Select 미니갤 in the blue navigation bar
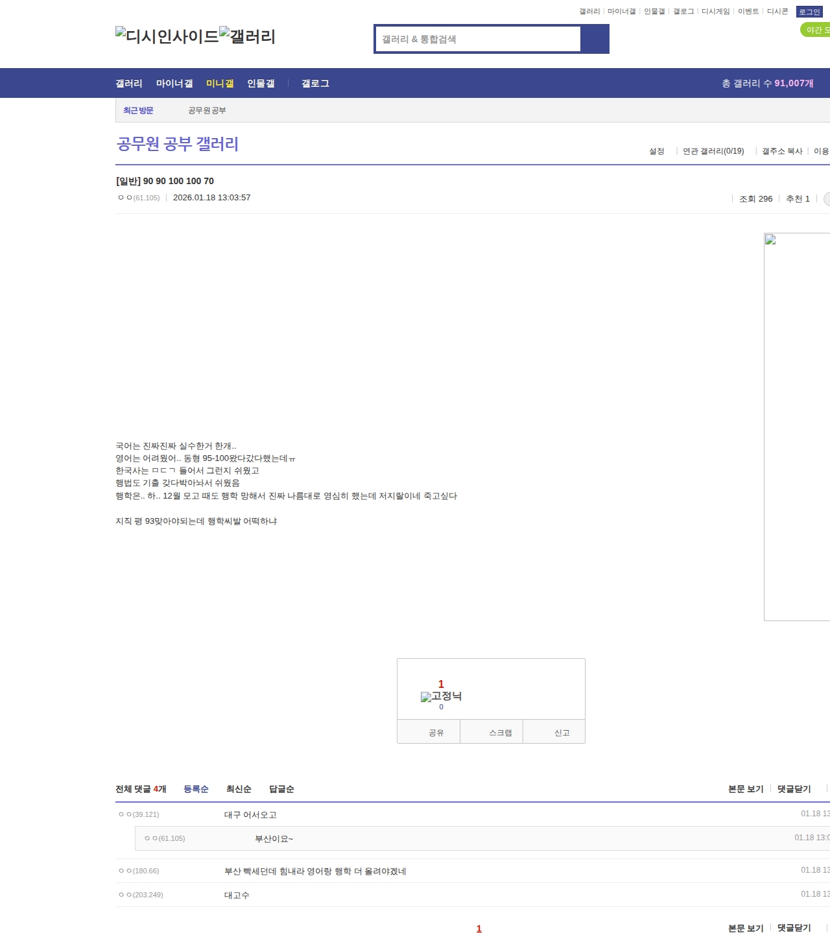This screenshot has width=830, height=933. pyautogui.click(x=220, y=84)
